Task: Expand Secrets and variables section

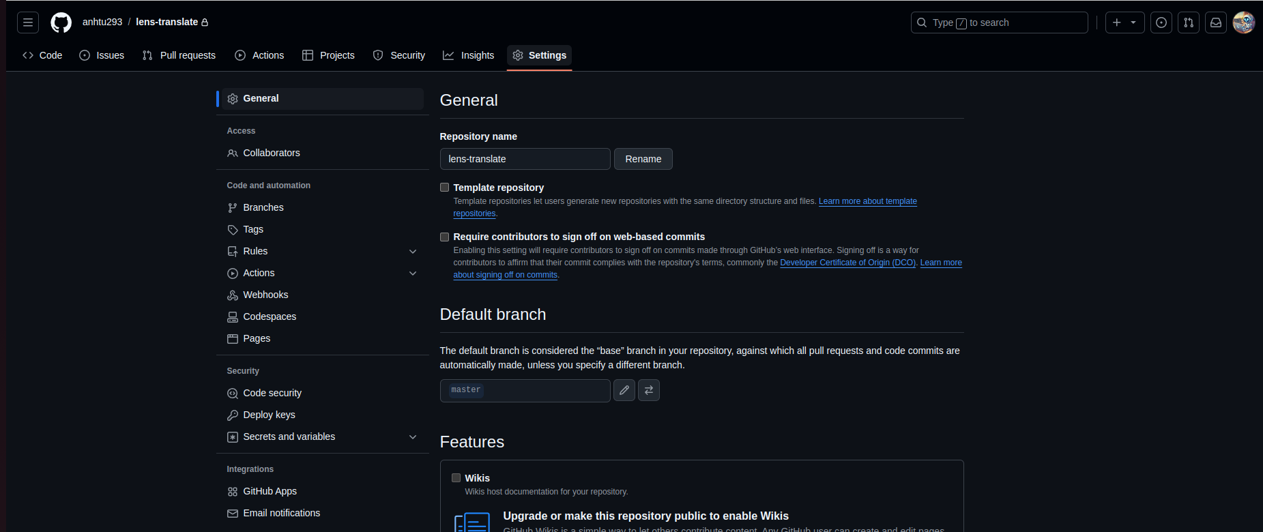Action: [x=323, y=437]
